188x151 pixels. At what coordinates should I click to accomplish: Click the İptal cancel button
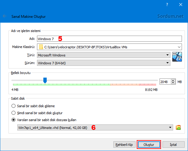(173, 145)
